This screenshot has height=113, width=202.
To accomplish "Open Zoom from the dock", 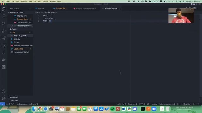I will [154, 109].
